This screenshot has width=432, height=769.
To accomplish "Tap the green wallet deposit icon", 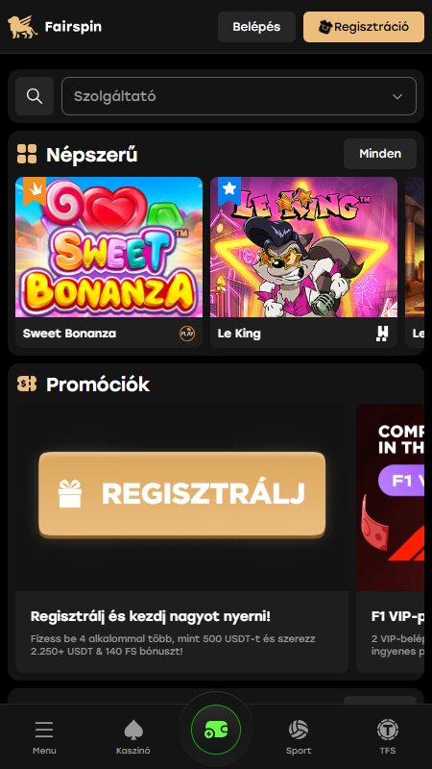I will click(x=216, y=730).
